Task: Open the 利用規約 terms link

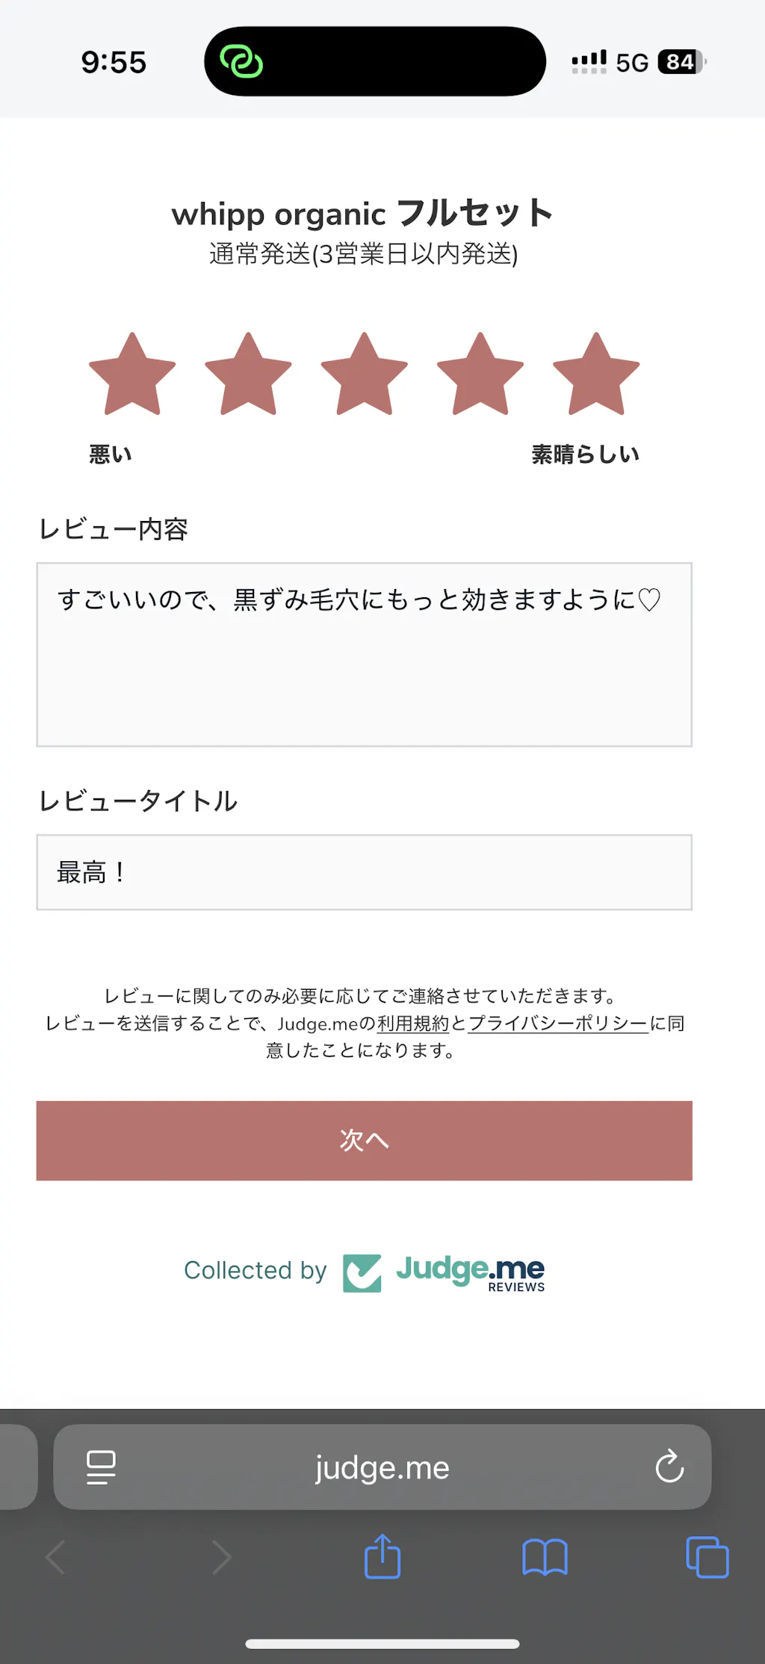Action: 412,1023
